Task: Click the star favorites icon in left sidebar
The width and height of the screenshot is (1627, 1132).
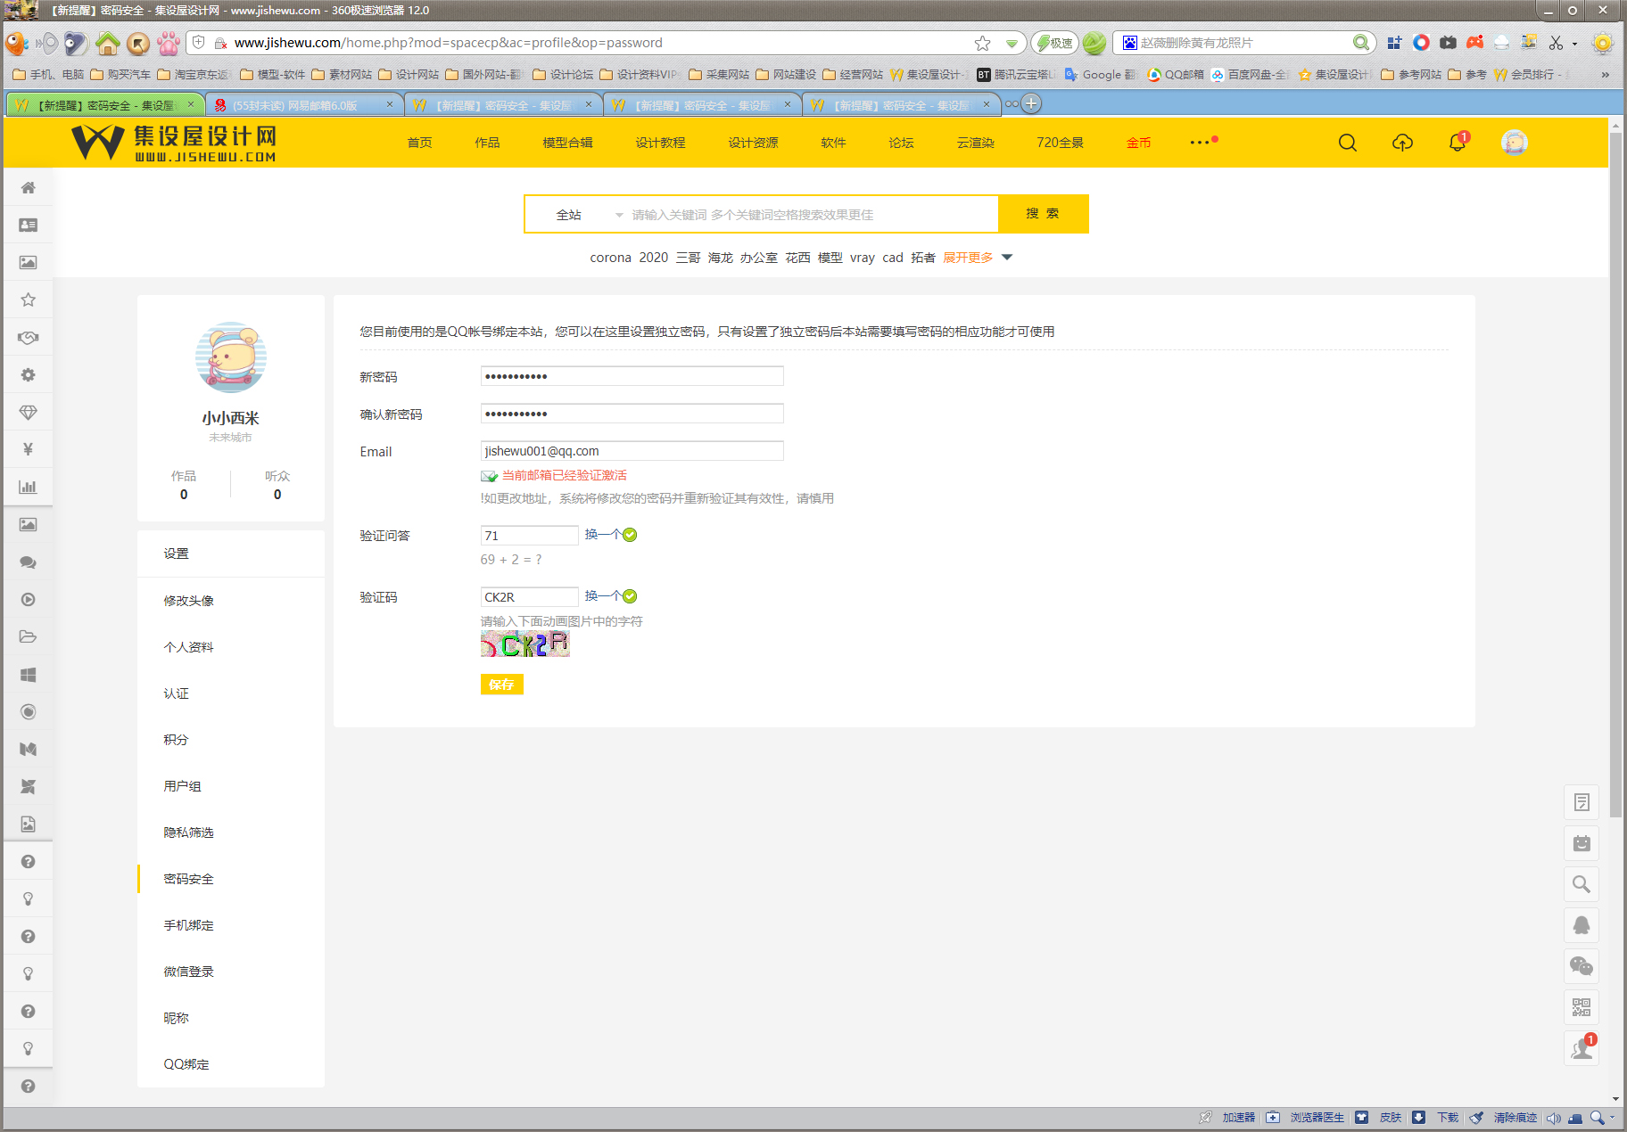Action: click(29, 299)
